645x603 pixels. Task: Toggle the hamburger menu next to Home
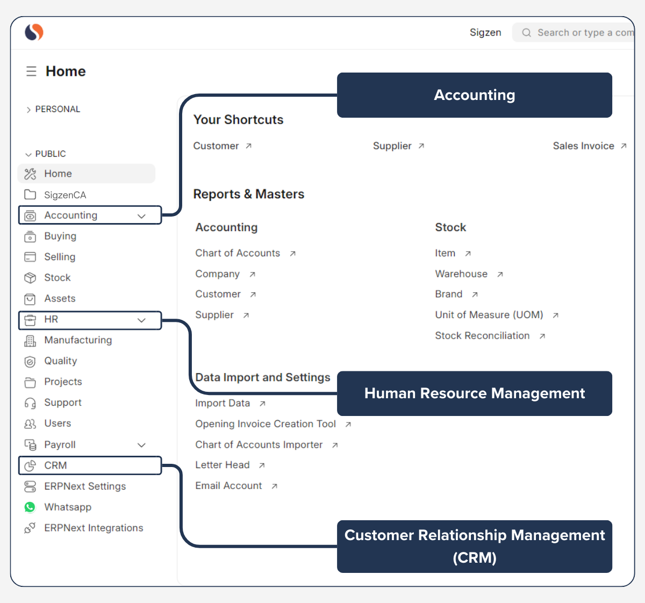[x=31, y=71]
